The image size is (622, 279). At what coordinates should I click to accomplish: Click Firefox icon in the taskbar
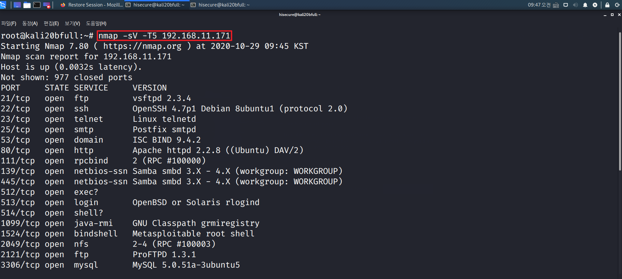tap(63, 5)
